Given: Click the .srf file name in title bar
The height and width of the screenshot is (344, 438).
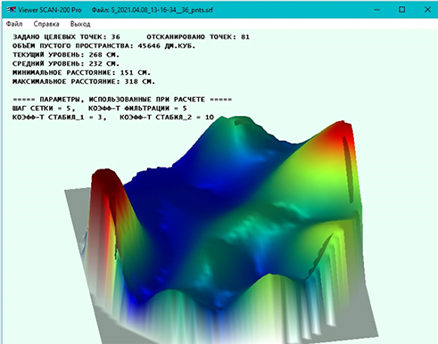Looking at the screenshot, I should (x=162, y=10).
